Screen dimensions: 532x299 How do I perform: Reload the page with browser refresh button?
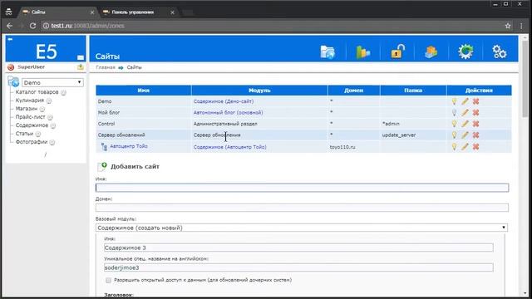[x=32, y=26]
